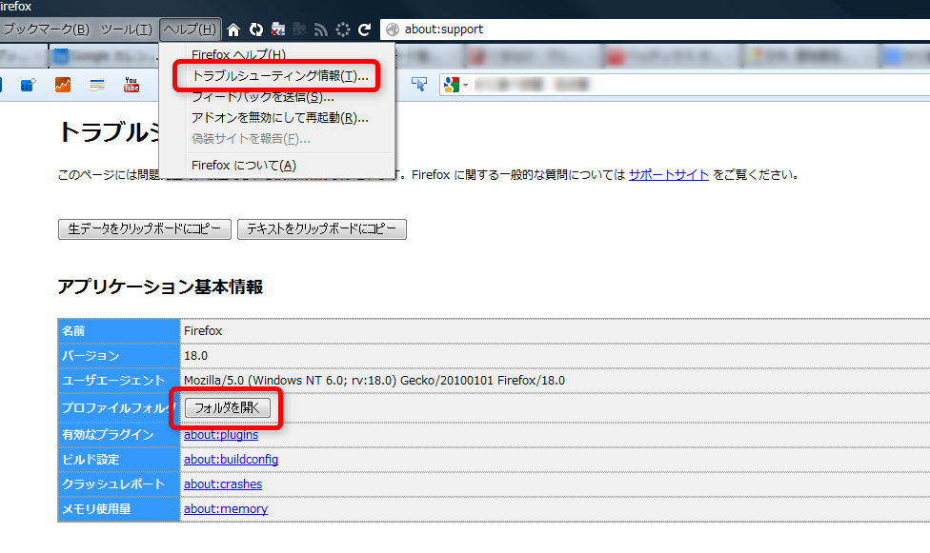The width and height of the screenshot is (930, 553).
Task: Click テキストをクリップボードにコピー button
Action: [x=322, y=228]
